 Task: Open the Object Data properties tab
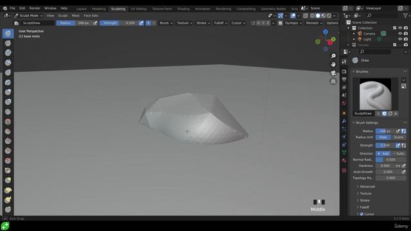click(x=344, y=153)
